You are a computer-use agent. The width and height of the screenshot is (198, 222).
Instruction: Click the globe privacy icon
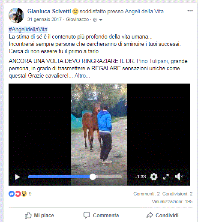point(95,20)
